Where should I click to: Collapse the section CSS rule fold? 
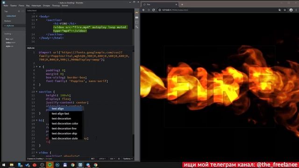click(x=37, y=91)
